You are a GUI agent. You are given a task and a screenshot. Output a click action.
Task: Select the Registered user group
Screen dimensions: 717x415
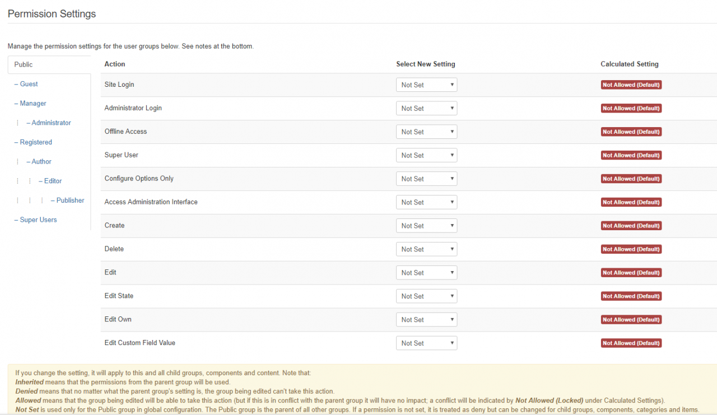tap(35, 142)
